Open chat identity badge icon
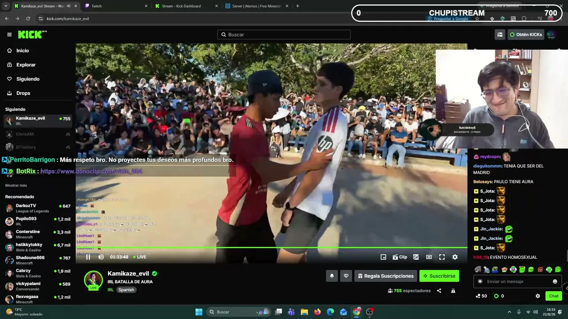The width and height of the screenshot is (568, 319). [x=480, y=281]
